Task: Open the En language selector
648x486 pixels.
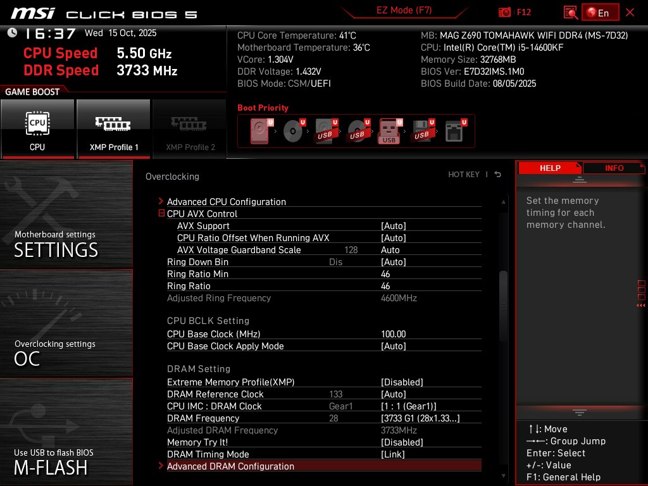Action: pyautogui.click(x=600, y=13)
